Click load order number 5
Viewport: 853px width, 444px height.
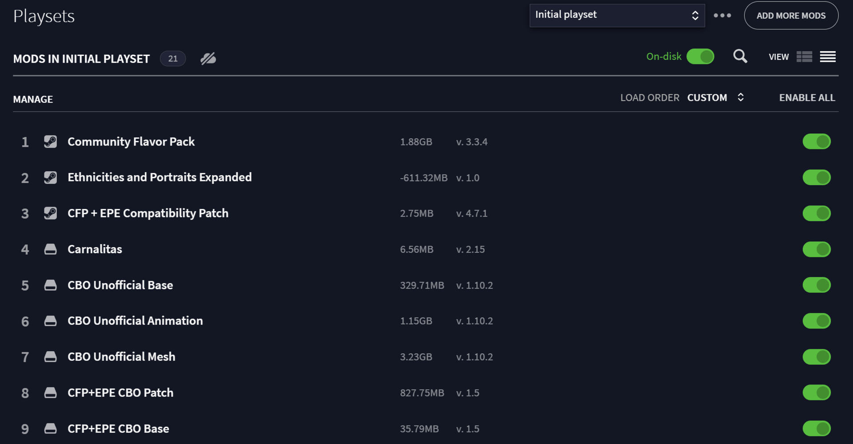pyautogui.click(x=25, y=286)
